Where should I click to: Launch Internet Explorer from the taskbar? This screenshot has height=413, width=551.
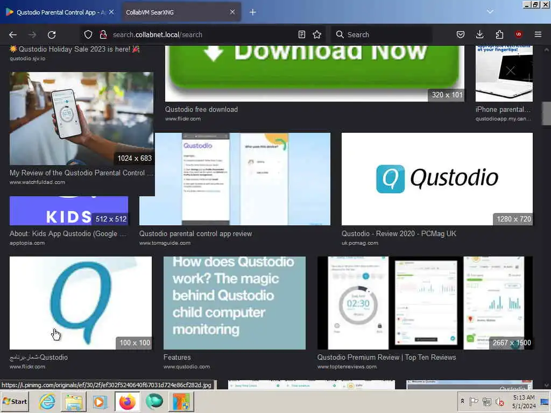(x=47, y=401)
